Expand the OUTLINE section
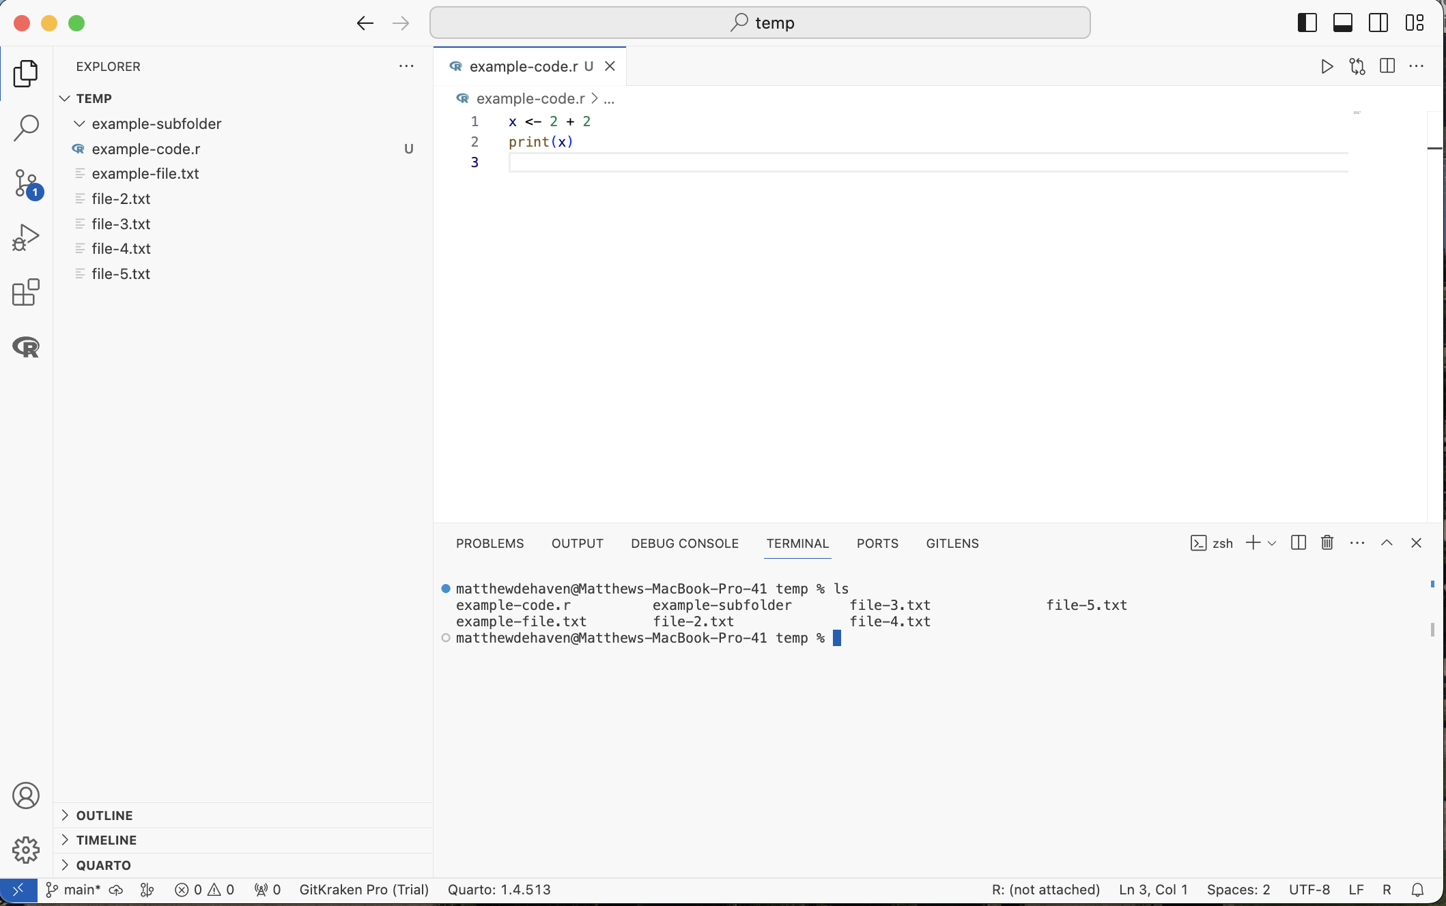 pos(104,815)
